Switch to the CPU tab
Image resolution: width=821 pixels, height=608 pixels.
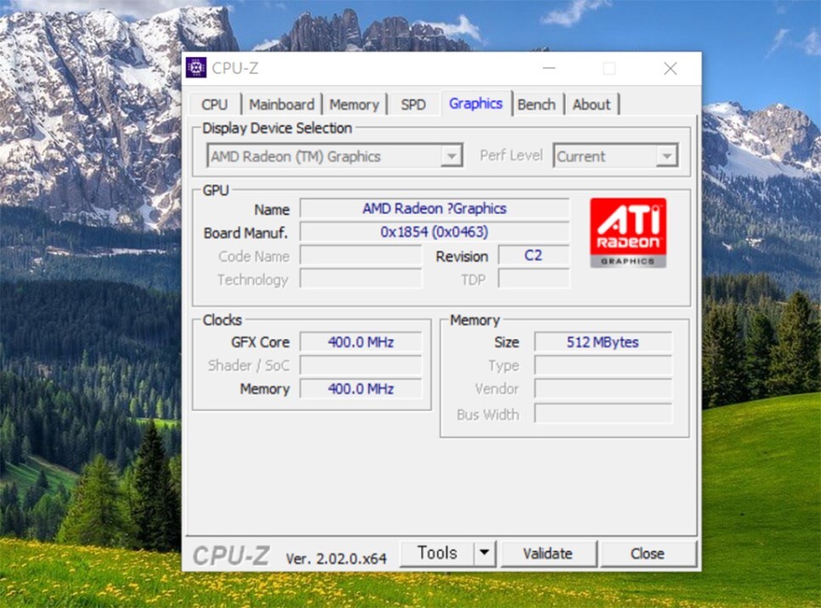pos(215,104)
